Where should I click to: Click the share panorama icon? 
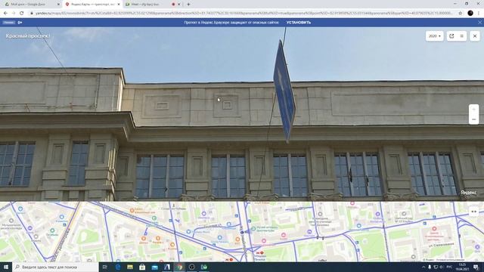451,36
